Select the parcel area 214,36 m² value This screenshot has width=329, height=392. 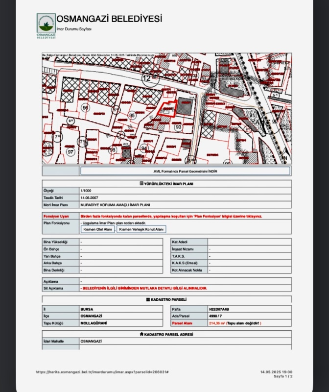pyautogui.click(x=217, y=323)
